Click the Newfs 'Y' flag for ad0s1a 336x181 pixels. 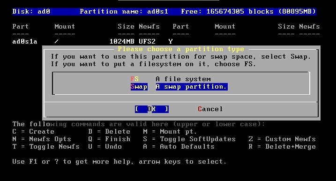[171, 41]
